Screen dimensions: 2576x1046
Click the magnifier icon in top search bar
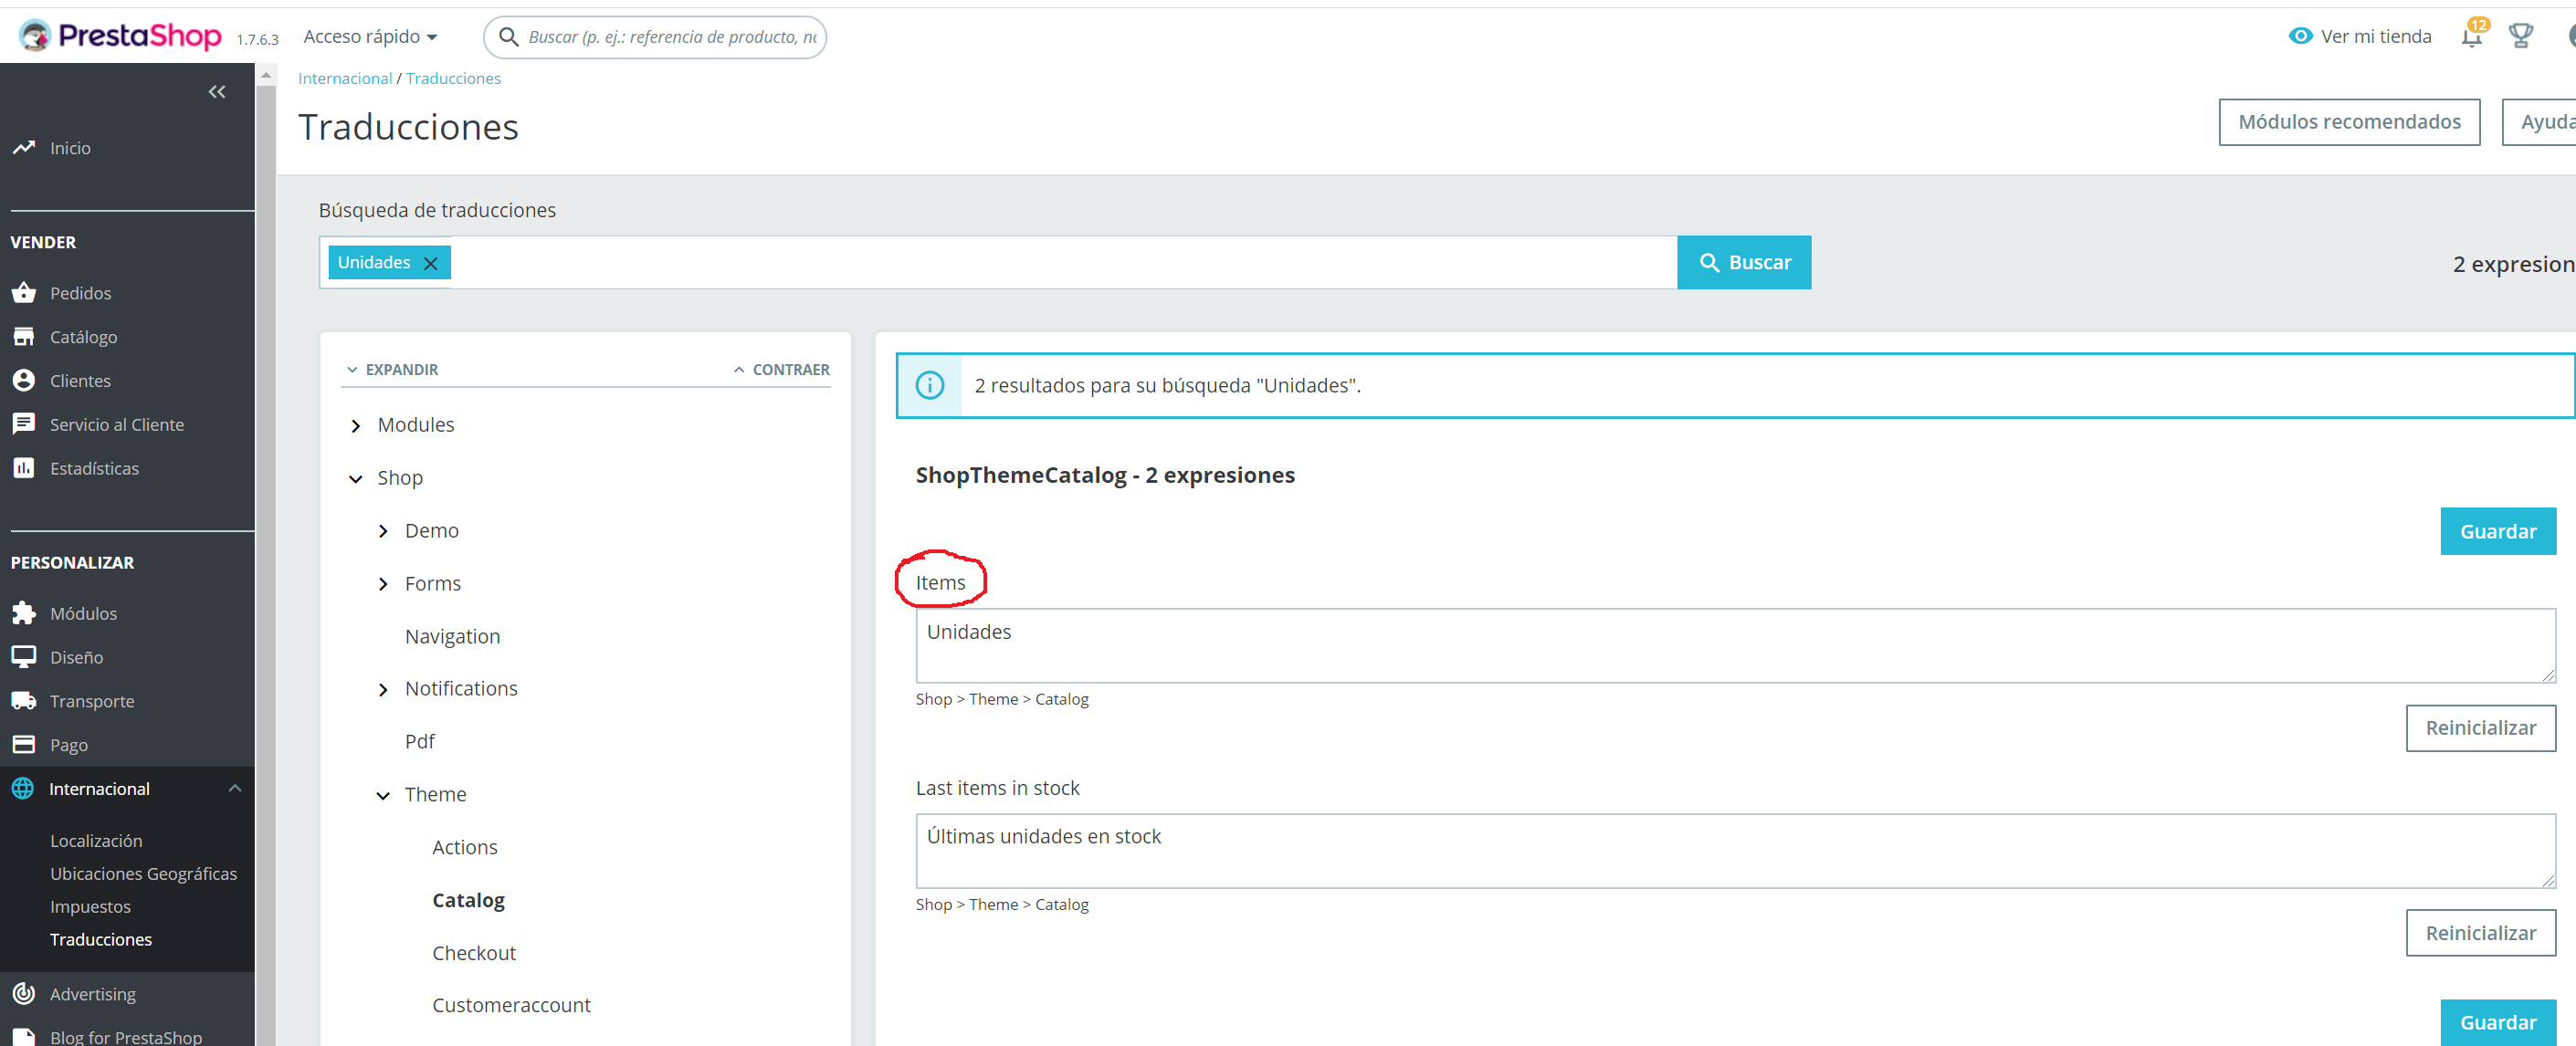(x=509, y=37)
